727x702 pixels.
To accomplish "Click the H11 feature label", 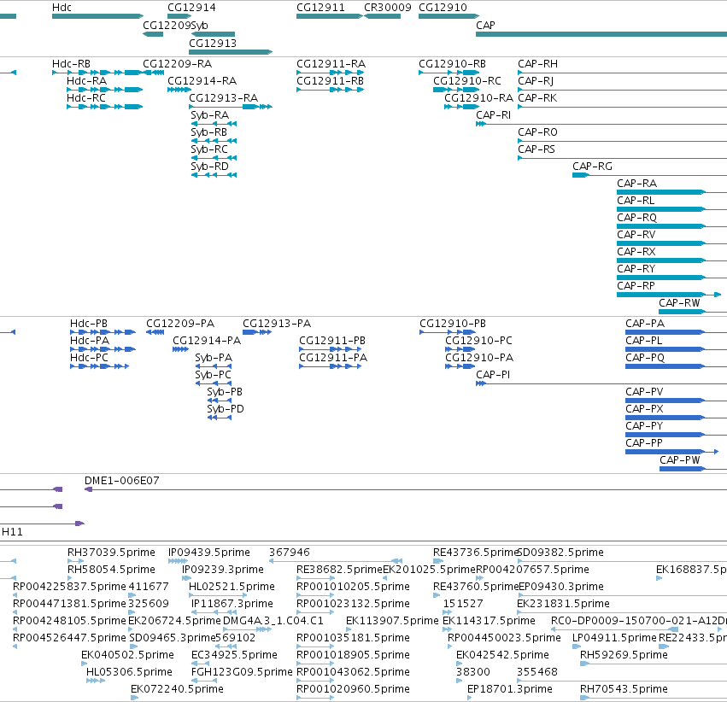I will point(12,532).
